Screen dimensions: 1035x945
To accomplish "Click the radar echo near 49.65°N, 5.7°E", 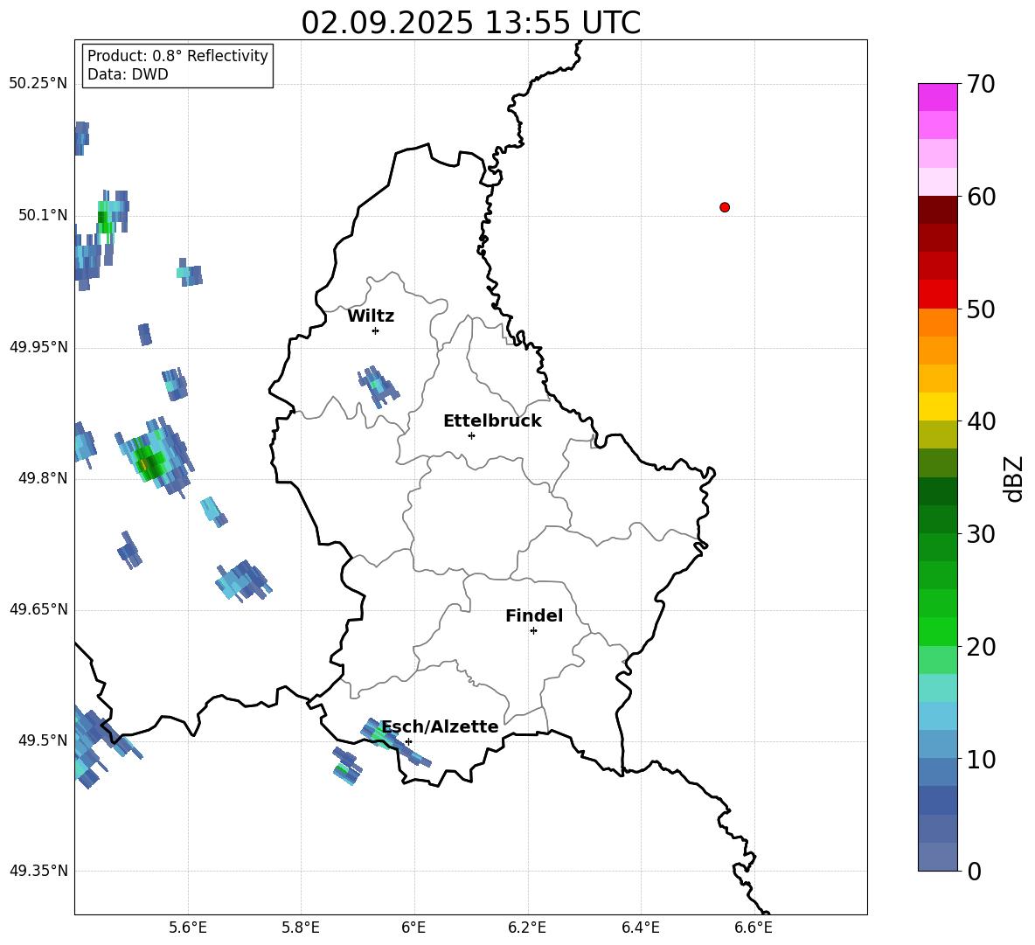I will pyautogui.click(x=243, y=580).
